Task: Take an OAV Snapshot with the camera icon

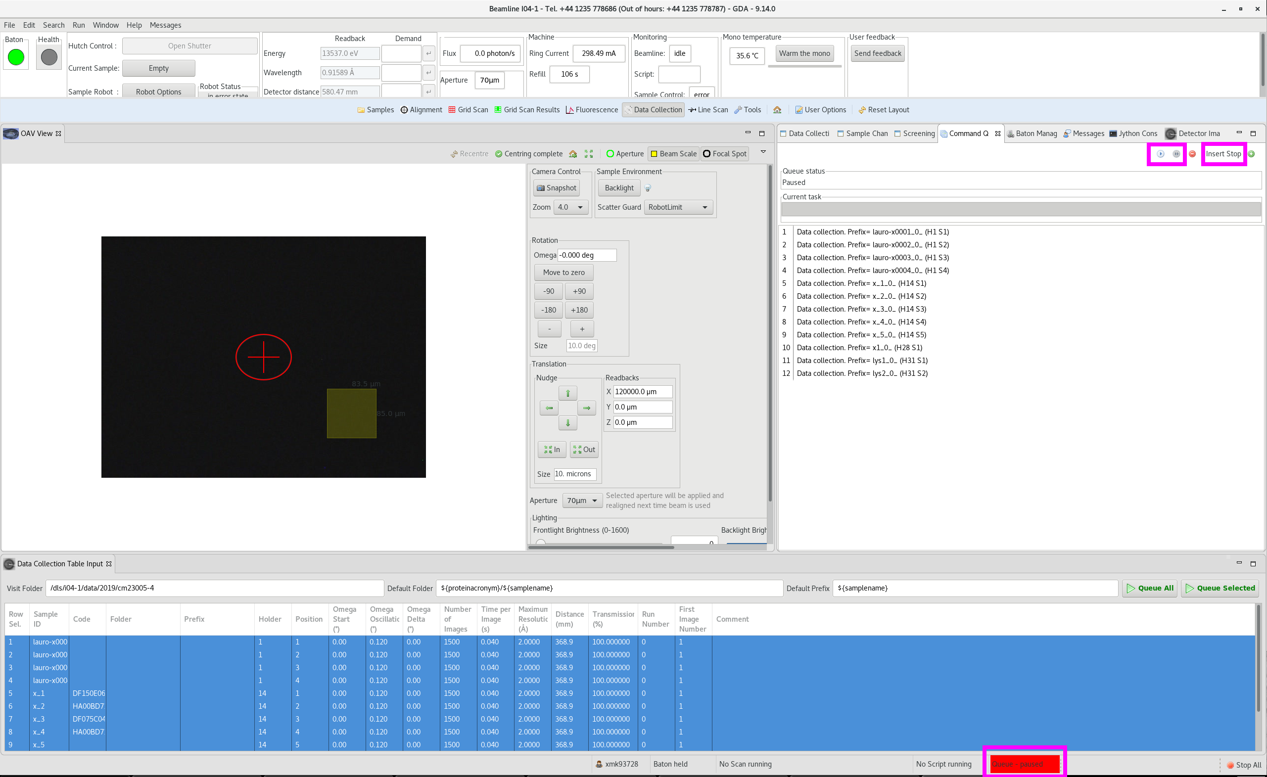Action: (556, 187)
